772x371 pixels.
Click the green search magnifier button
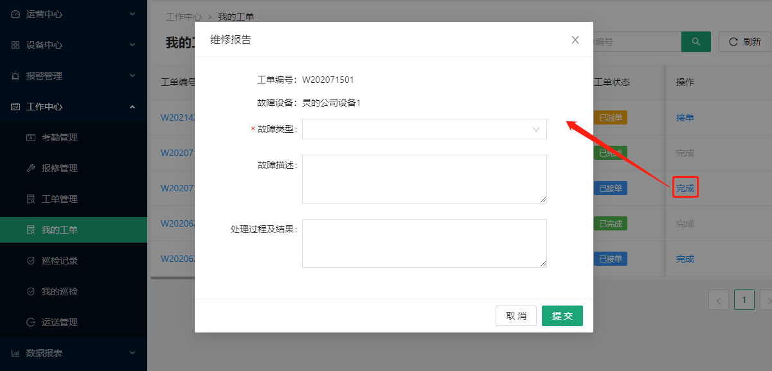tap(696, 42)
